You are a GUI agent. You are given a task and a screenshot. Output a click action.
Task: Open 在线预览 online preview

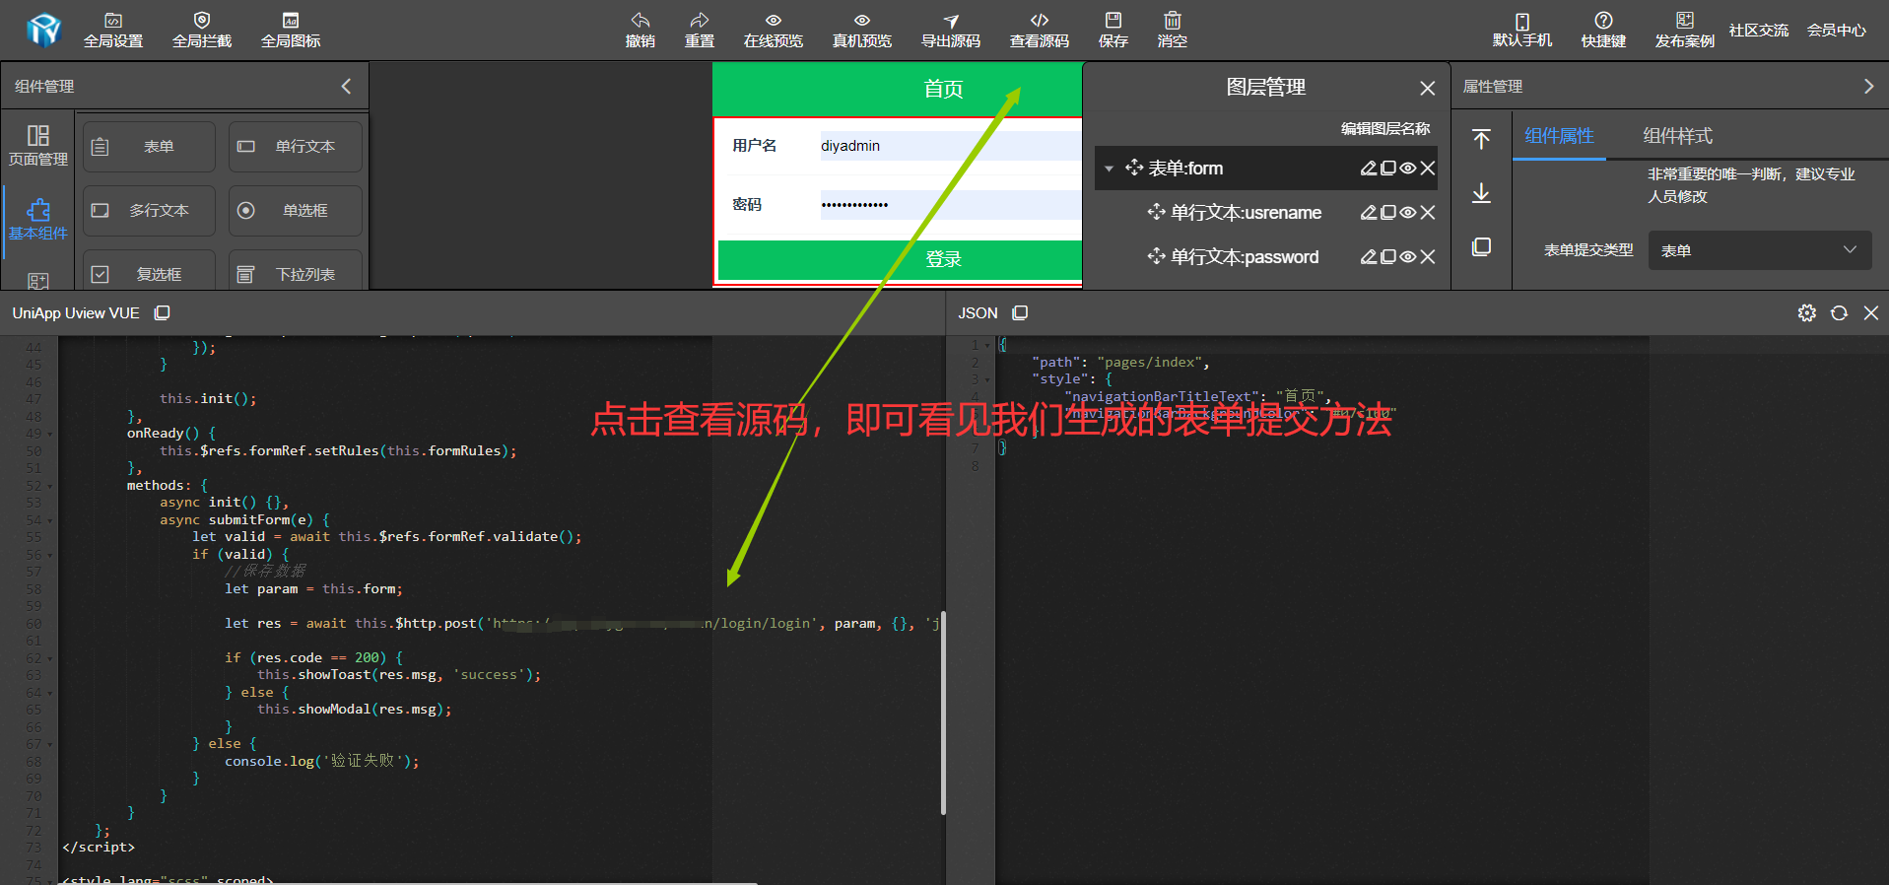pyautogui.click(x=774, y=31)
